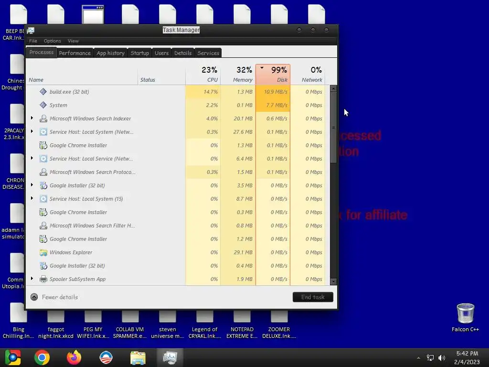489x367 pixels.
Task: Click Service Host: Local System (Netw... icon
Action: [43, 132]
